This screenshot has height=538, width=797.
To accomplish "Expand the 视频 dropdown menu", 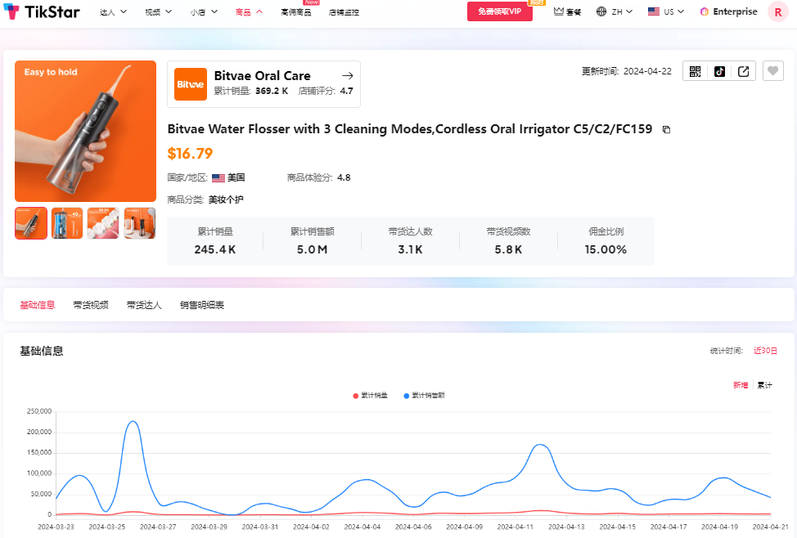I will click(x=158, y=11).
